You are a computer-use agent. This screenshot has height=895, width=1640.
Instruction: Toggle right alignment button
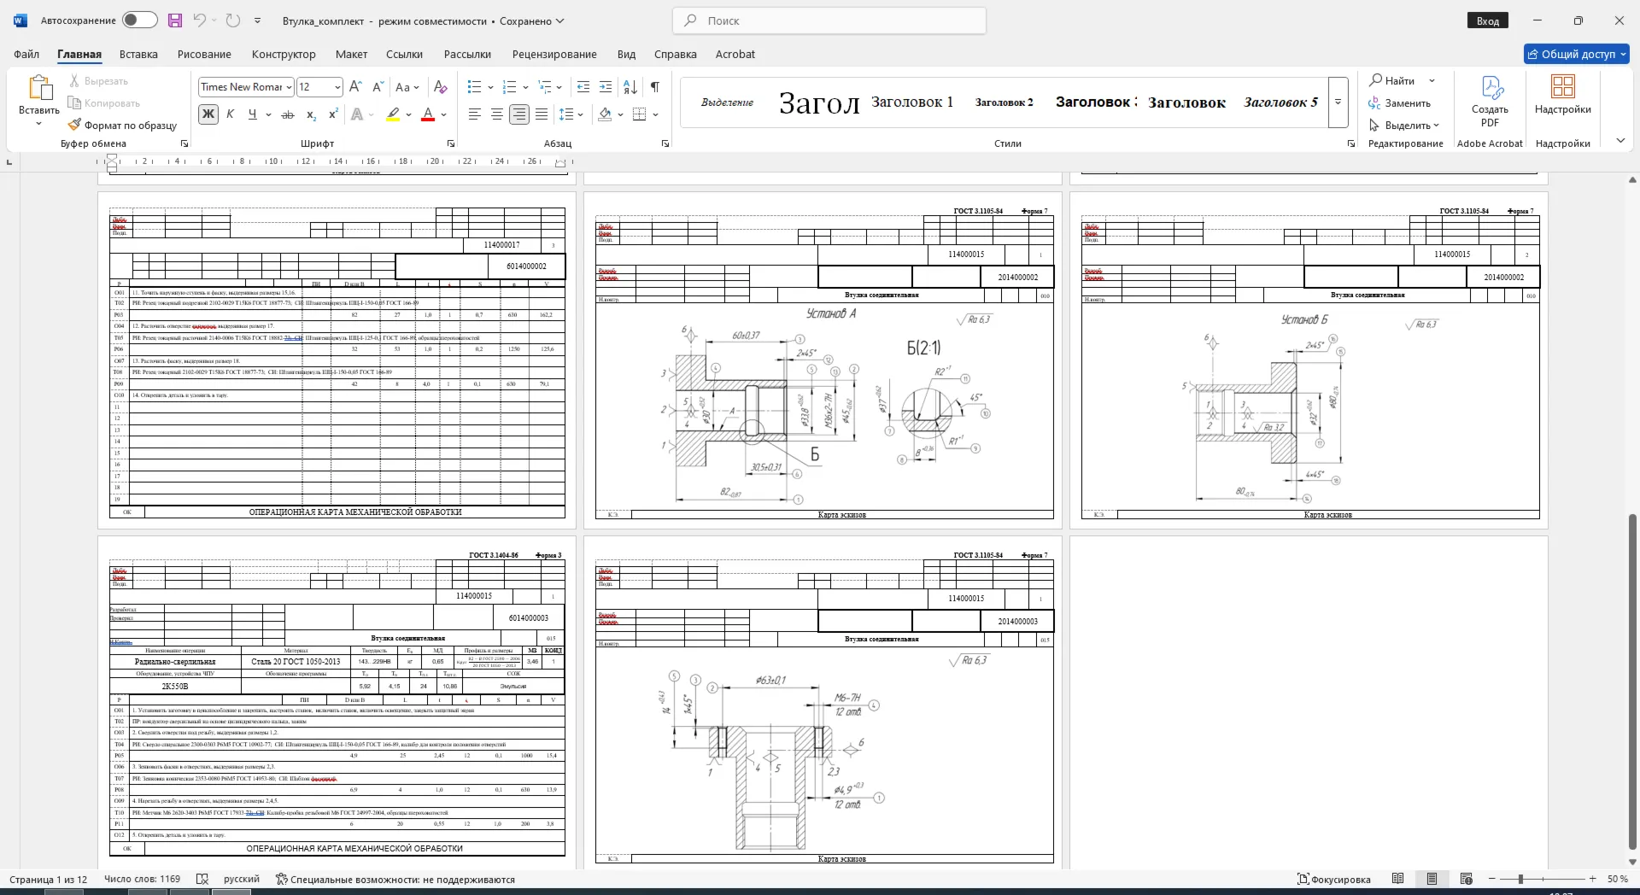click(x=518, y=114)
